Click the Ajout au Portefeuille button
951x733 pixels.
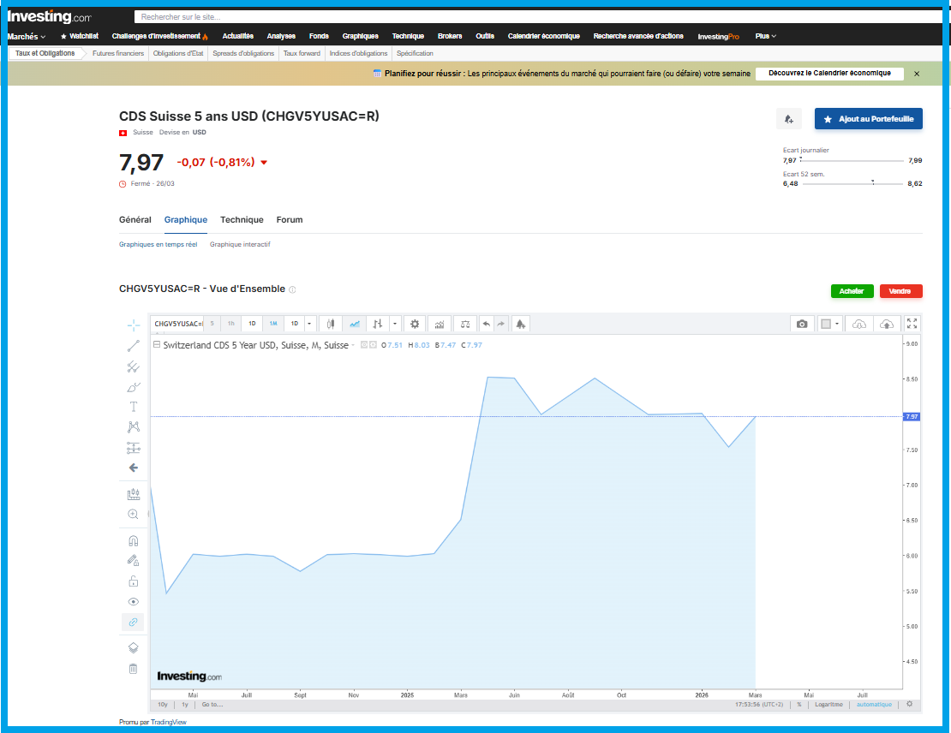(x=868, y=119)
